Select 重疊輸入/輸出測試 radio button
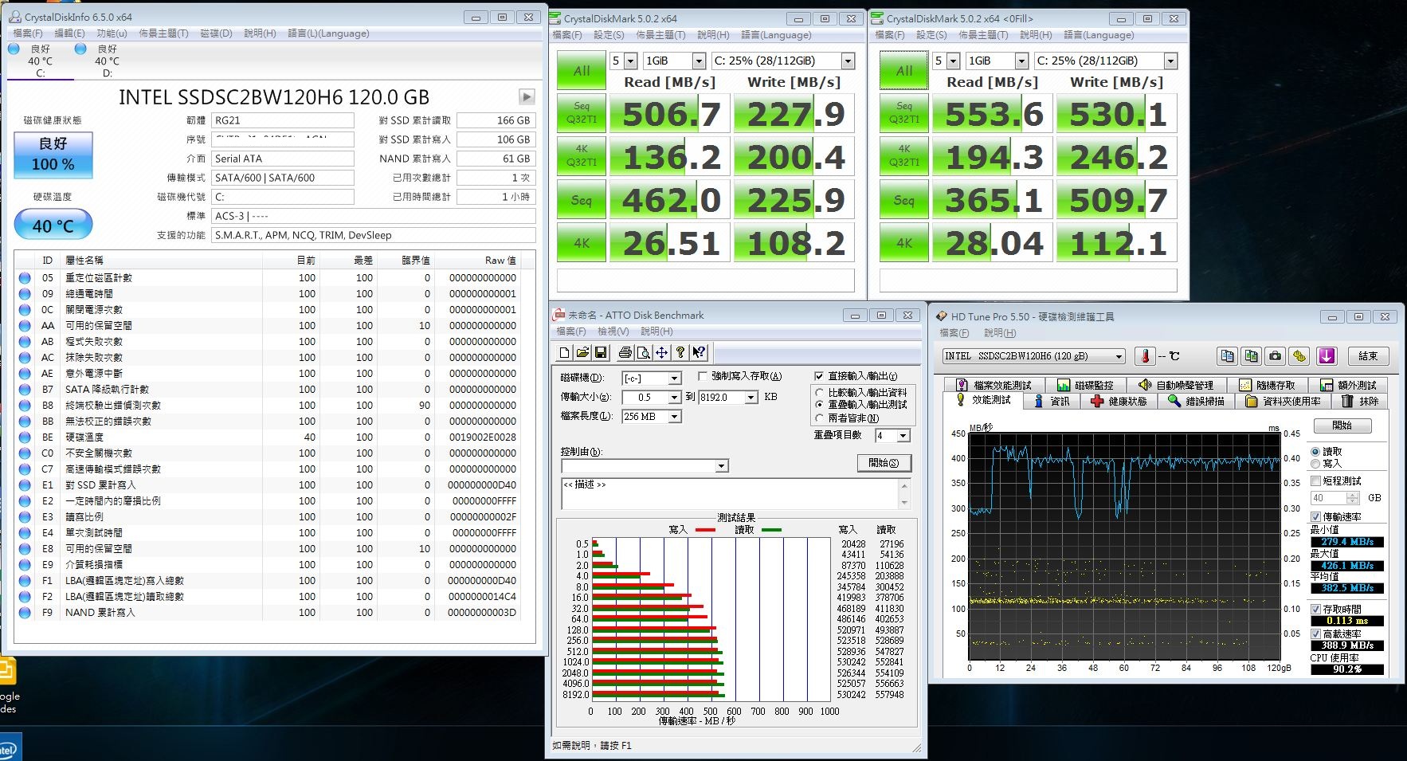This screenshot has width=1407, height=761. [x=819, y=405]
